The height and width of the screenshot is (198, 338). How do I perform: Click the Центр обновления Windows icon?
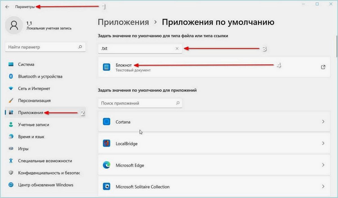[x=11, y=185]
